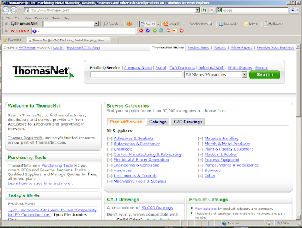Click the first red gear Wolfram icon
The image size is (302, 228).
(x=141, y=31)
